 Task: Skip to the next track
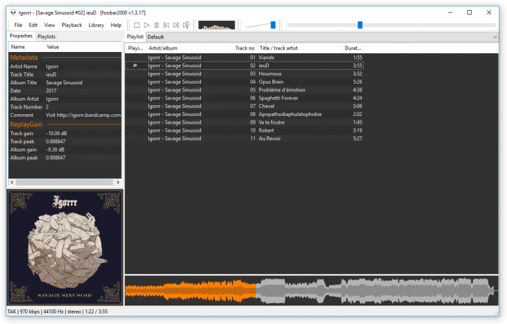176,25
